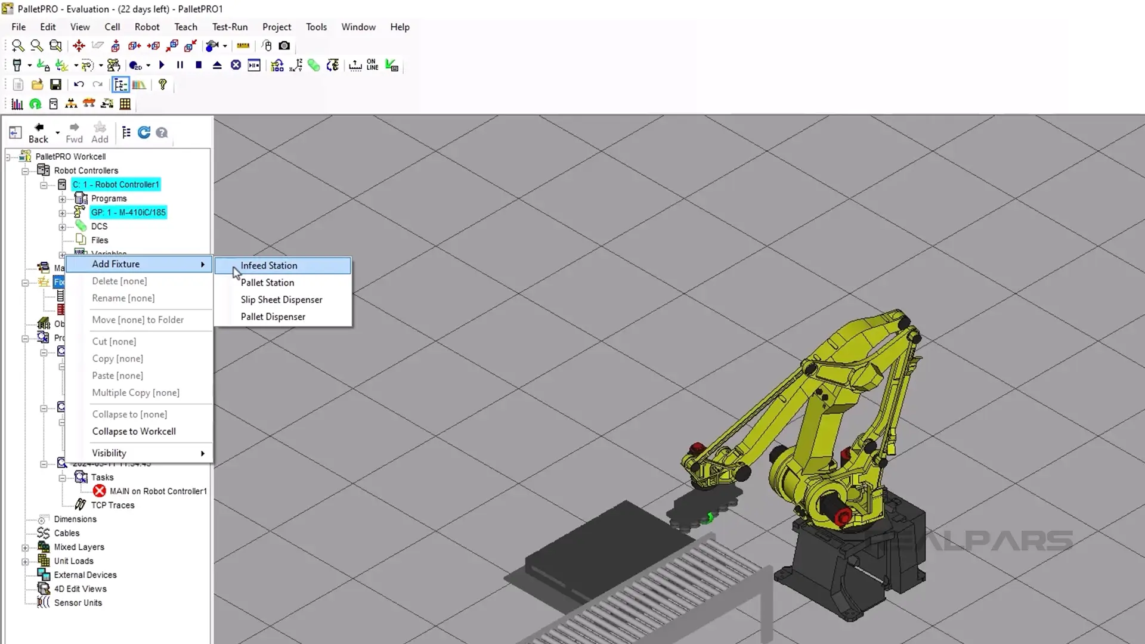
Task: Click the mouse commands icon
Action: pyautogui.click(x=267, y=46)
